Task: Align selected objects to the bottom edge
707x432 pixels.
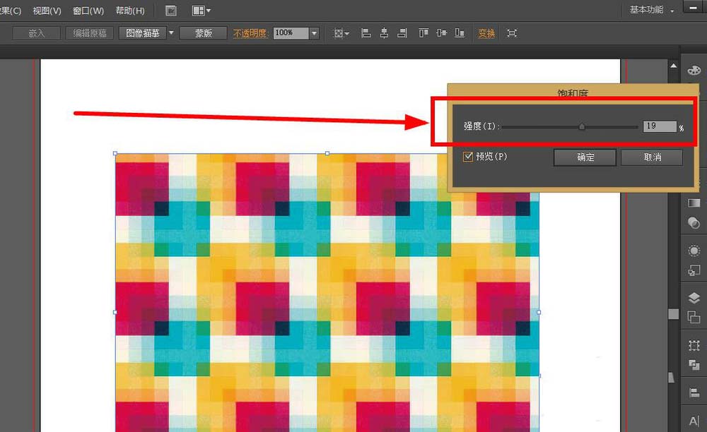Action: pyautogui.click(x=460, y=33)
